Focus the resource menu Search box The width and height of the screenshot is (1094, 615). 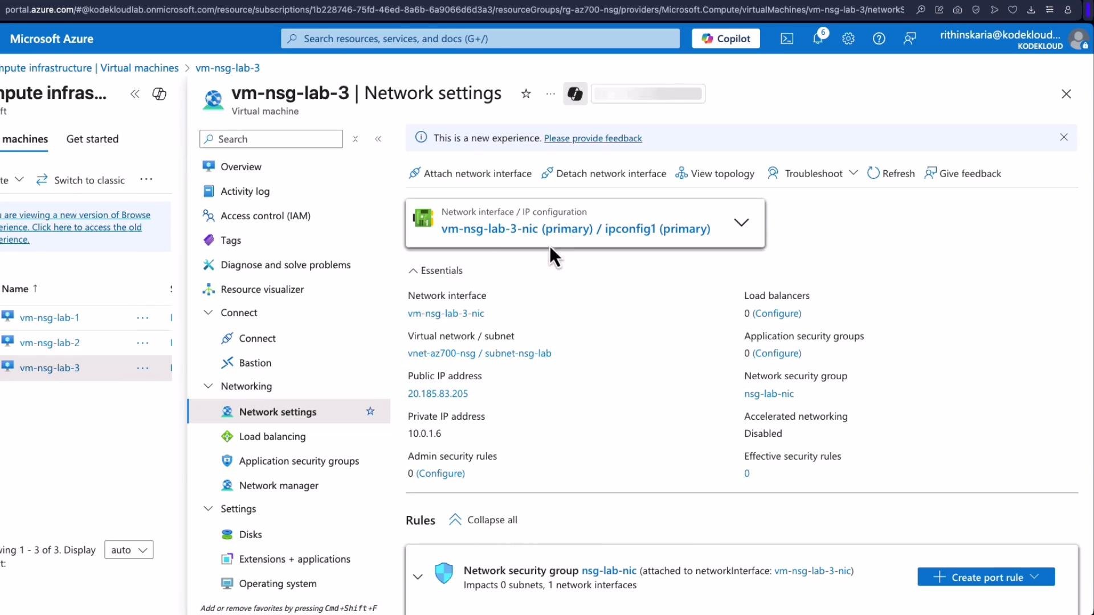(x=271, y=139)
